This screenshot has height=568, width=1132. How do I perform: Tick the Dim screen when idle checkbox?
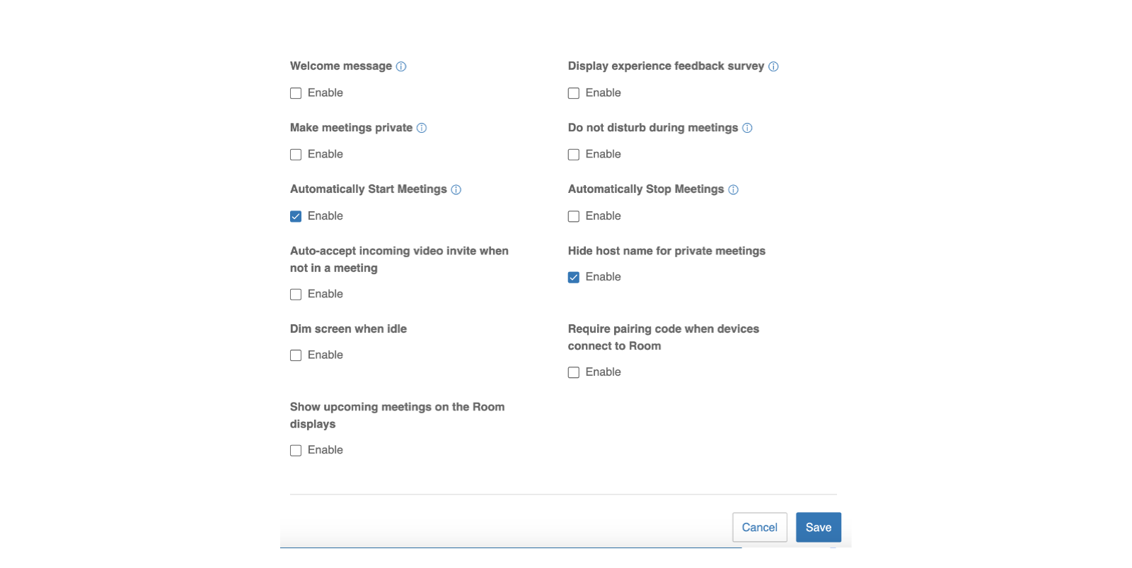coord(296,355)
